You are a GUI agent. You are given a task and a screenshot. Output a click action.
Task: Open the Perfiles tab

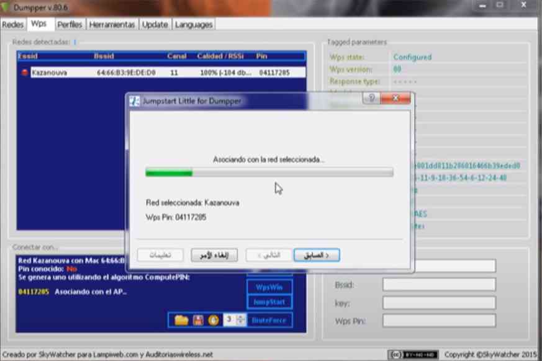click(70, 25)
